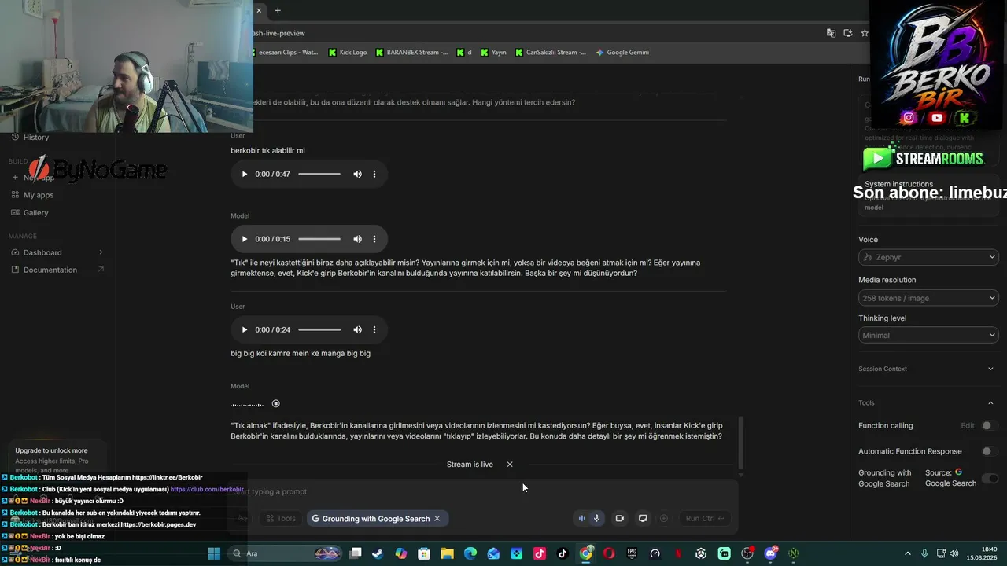1007x566 pixels.
Task: Open Epic Games Launcher from taskbar
Action: 632,553
